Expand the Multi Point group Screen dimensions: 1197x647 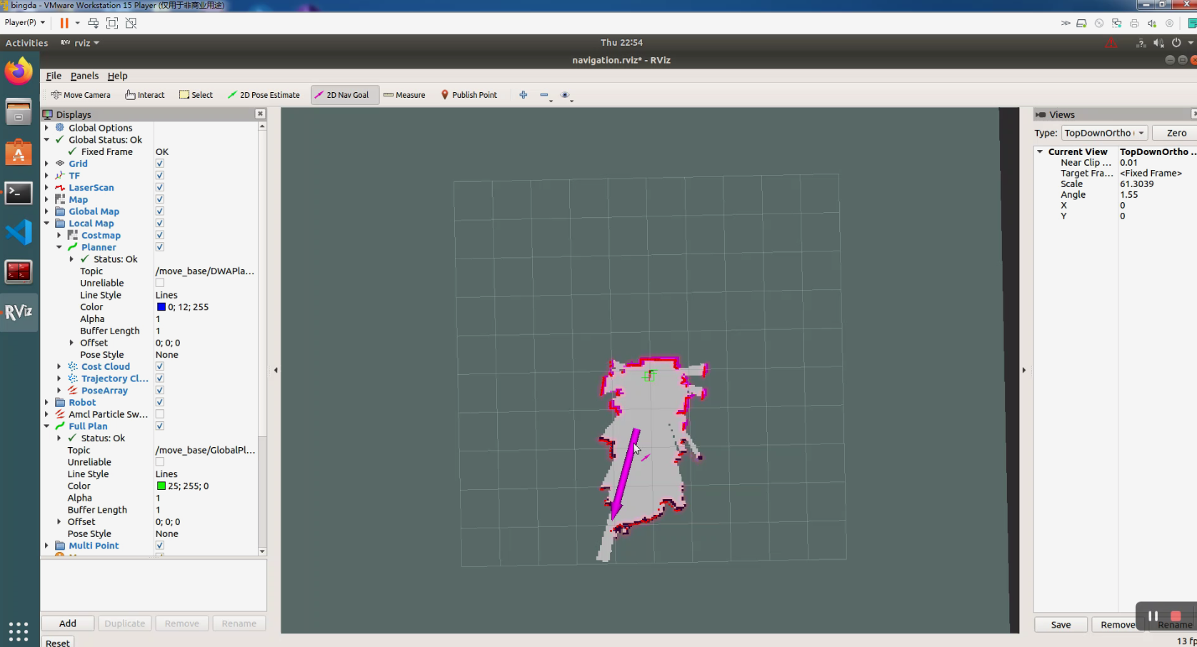(x=47, y=546)
